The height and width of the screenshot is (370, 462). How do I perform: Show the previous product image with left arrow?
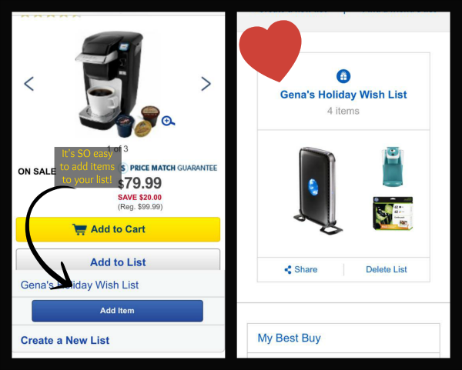29,84
